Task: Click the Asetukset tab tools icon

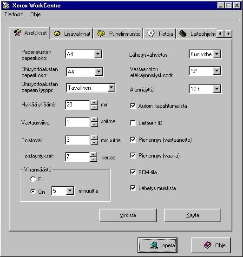Action: pyautogui.click(x=17, y=33)
